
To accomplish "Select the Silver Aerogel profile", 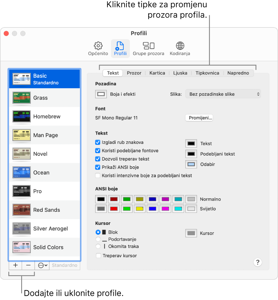I will click(44, 229).
